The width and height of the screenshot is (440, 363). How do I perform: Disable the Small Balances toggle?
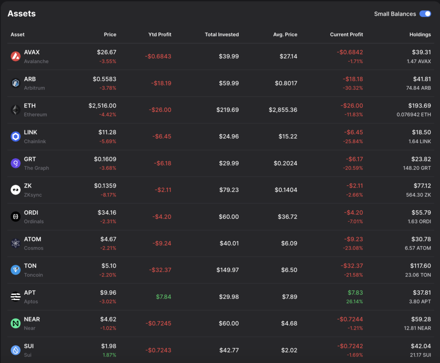[x=425, y=14]
